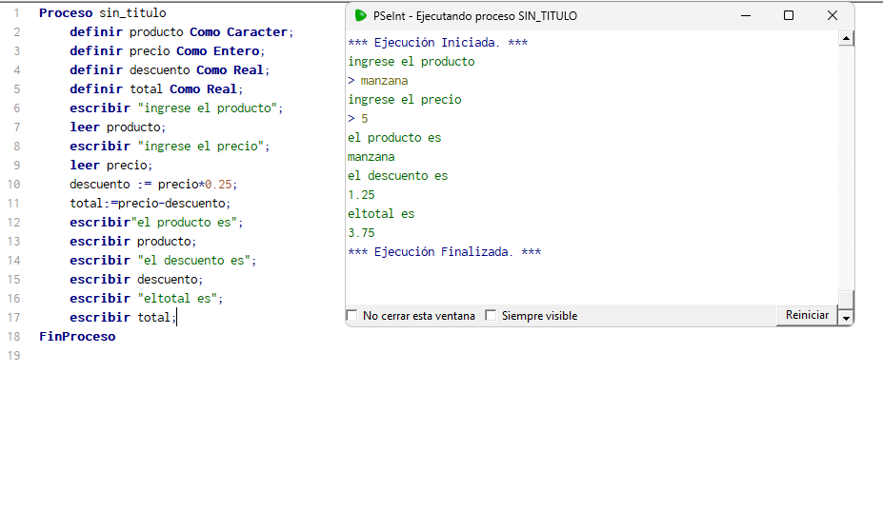Click line number 1 in the editor gutter
The height and width of the screenshot is (530, 883).
(x=16, y=13)
